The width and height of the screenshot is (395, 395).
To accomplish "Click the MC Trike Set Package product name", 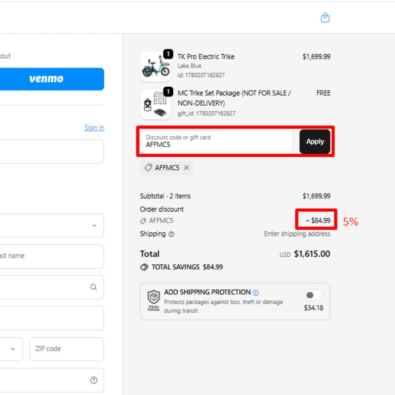I will pos(234,98).
